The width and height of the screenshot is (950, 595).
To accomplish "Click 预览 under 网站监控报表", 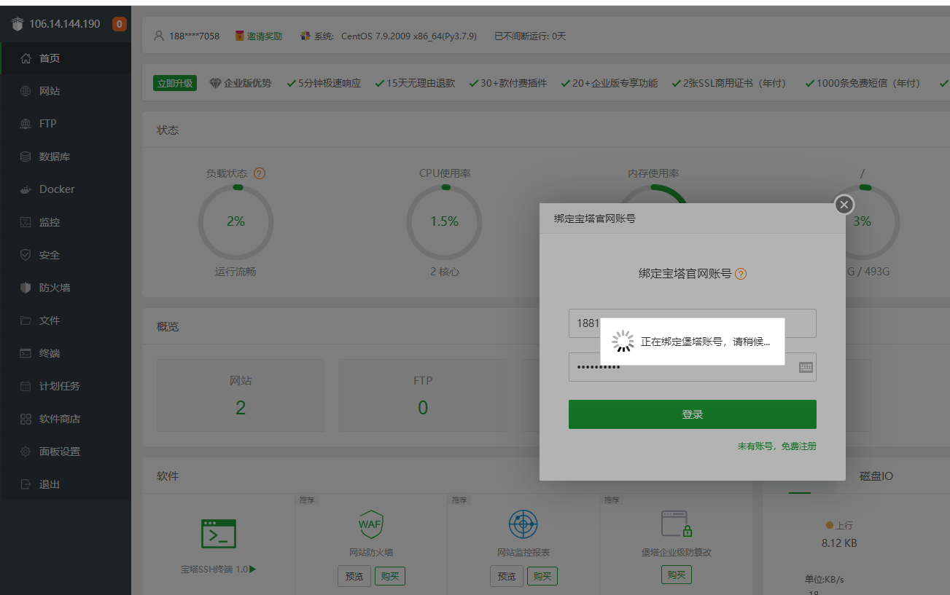I will click(x=507, y=576).
